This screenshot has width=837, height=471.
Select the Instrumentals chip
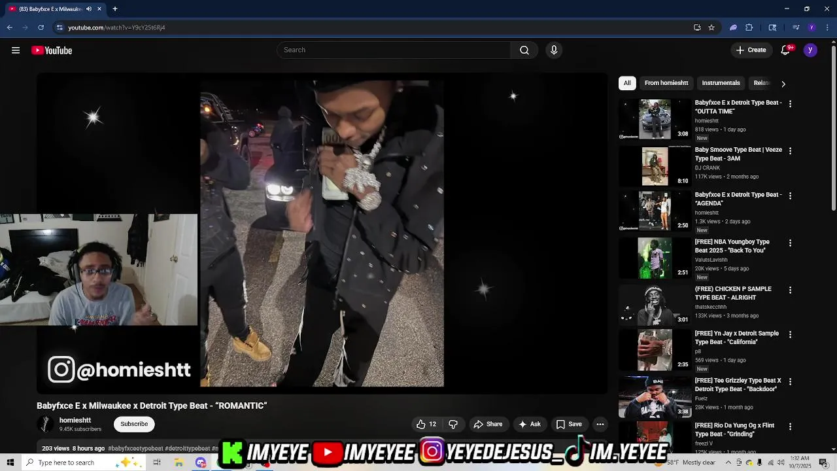point(721,83)
